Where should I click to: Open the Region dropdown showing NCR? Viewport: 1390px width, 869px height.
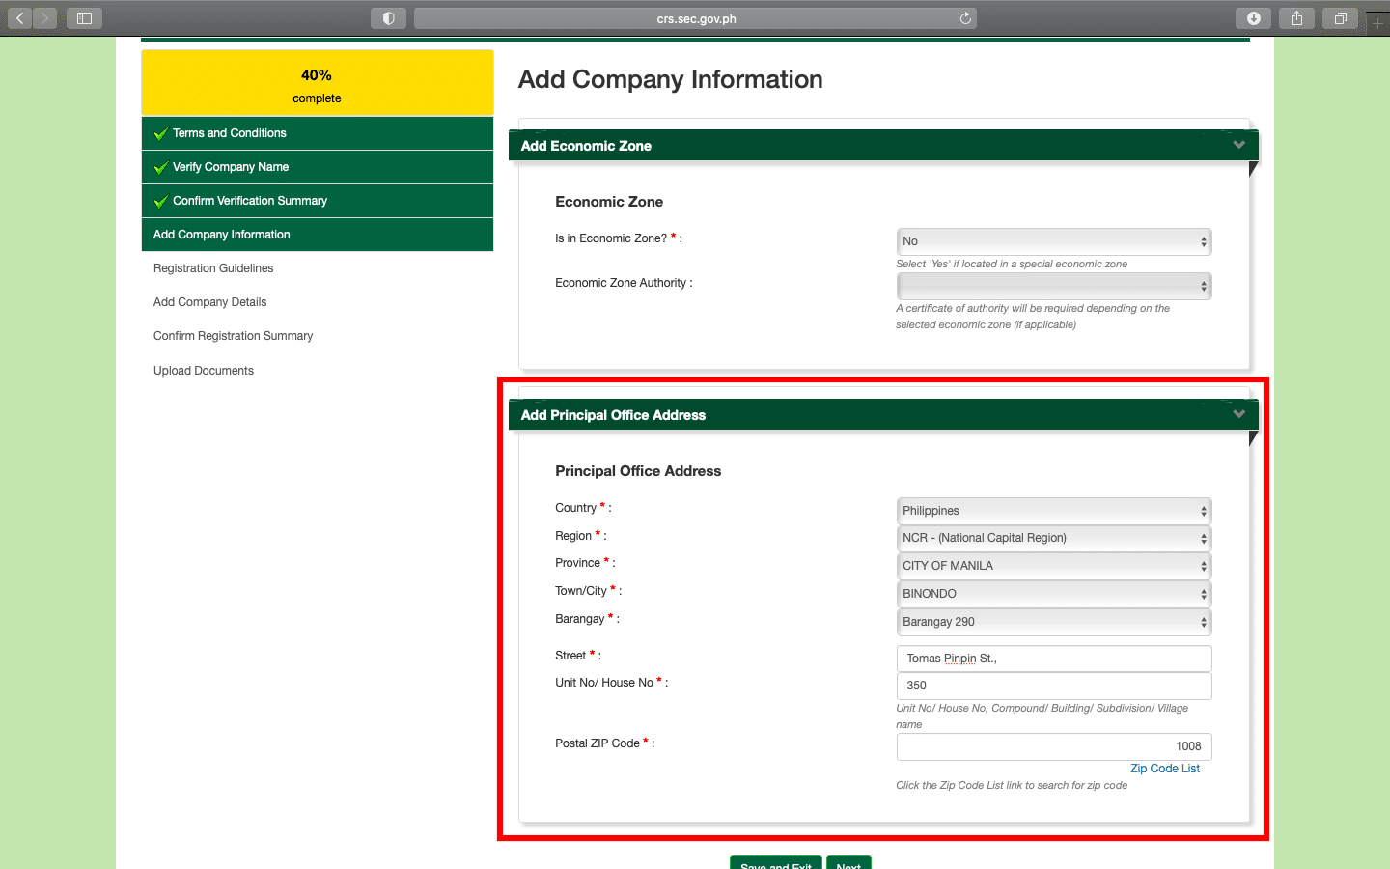[x=1053, y=538]
